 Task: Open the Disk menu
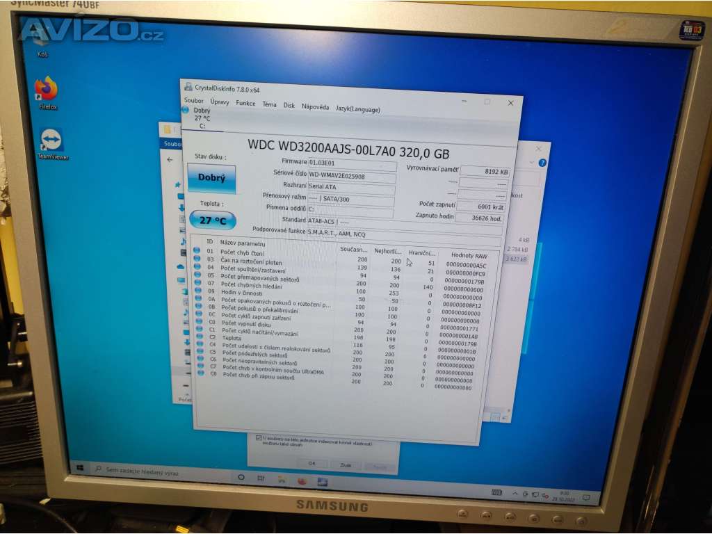click(289, 106)
